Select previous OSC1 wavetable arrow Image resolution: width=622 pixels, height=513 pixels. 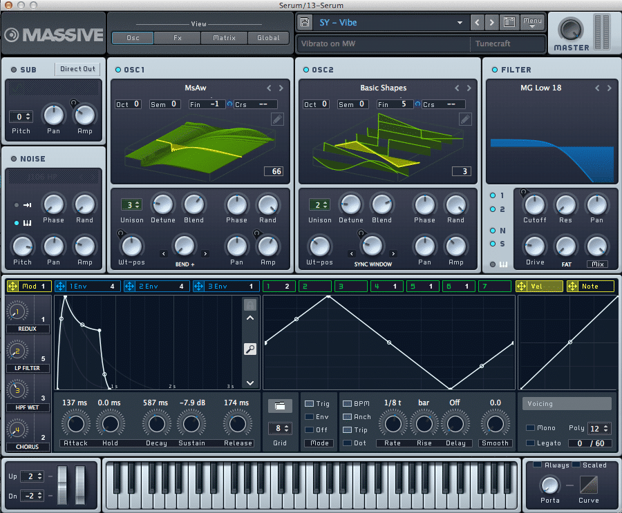coord(269,88)
